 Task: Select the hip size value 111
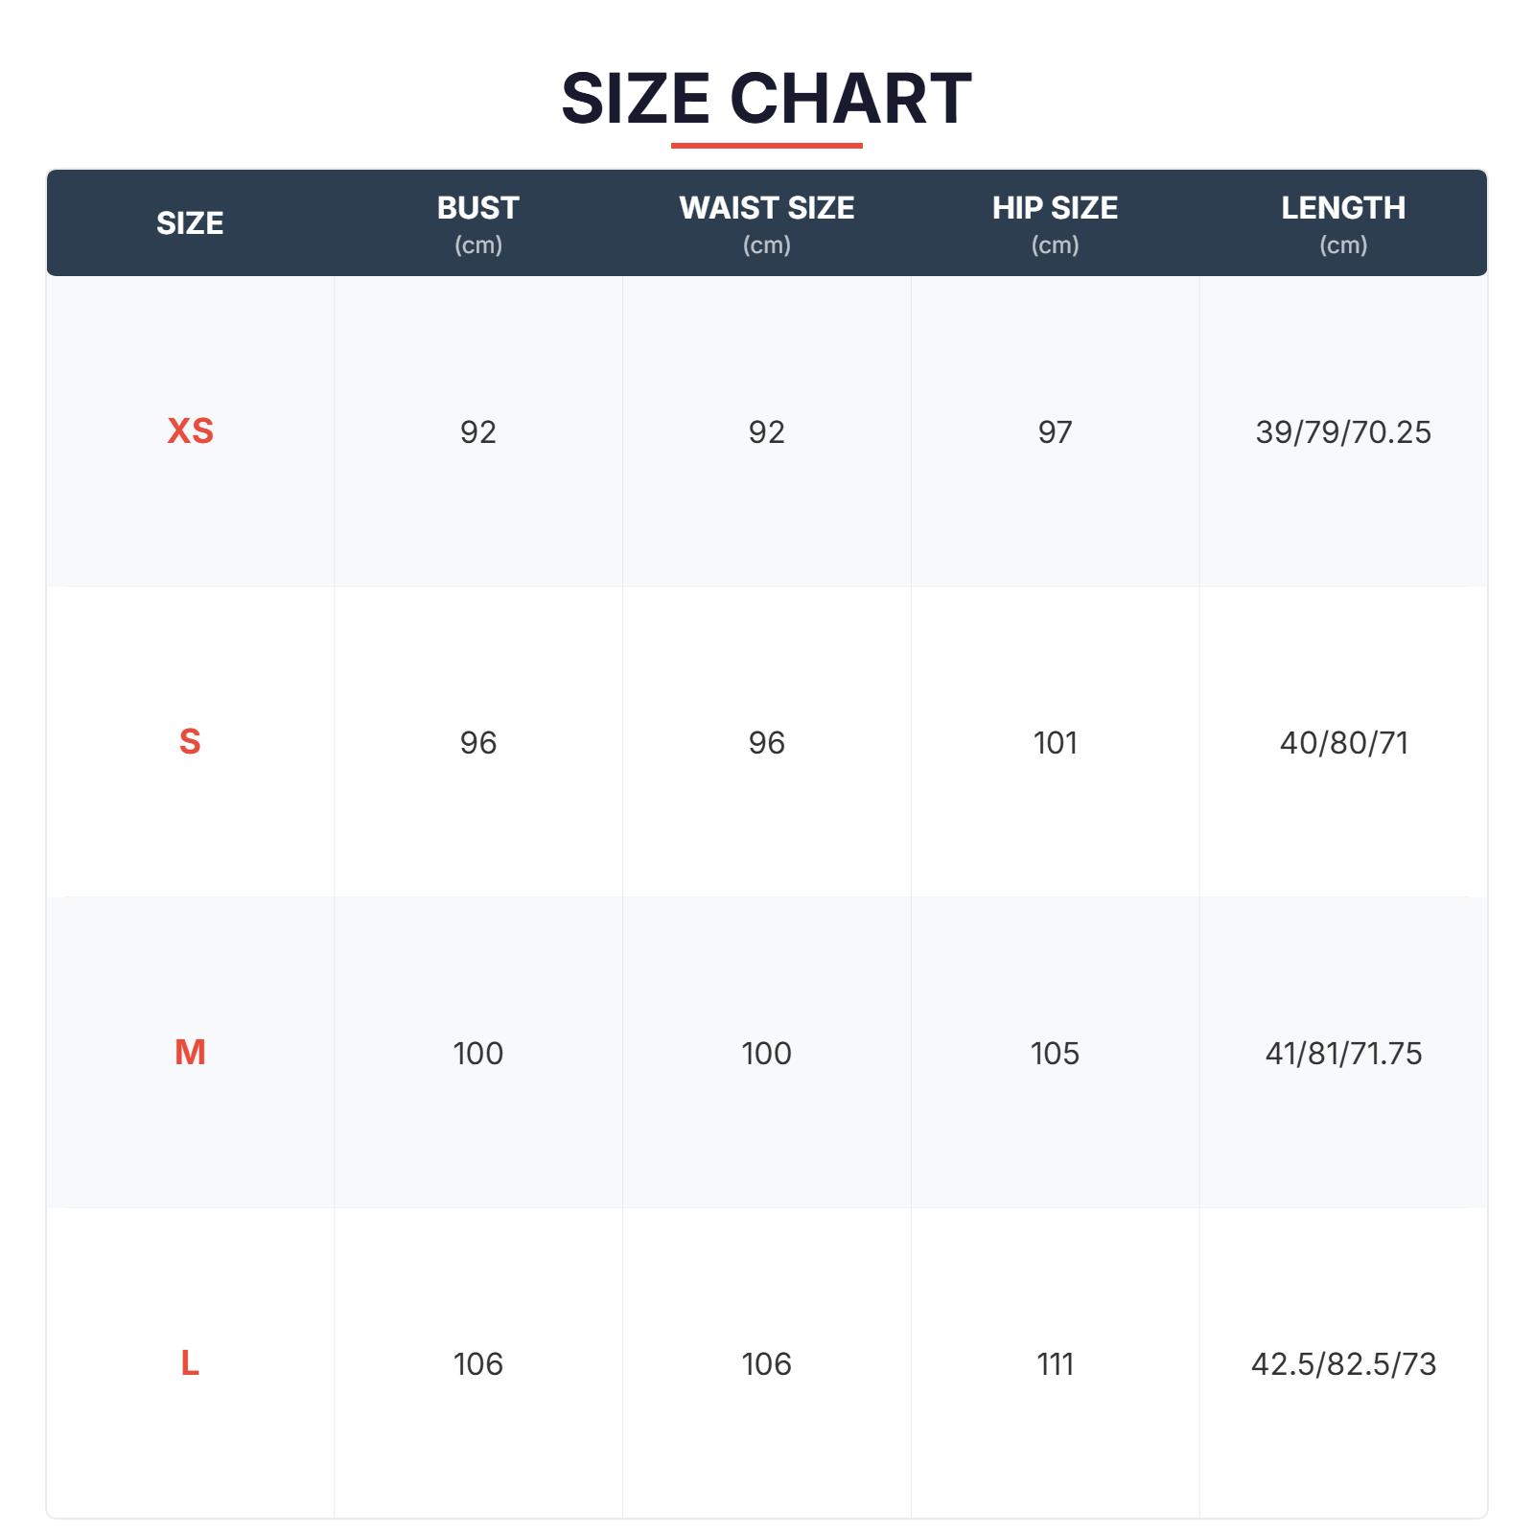[1055, 1363]
